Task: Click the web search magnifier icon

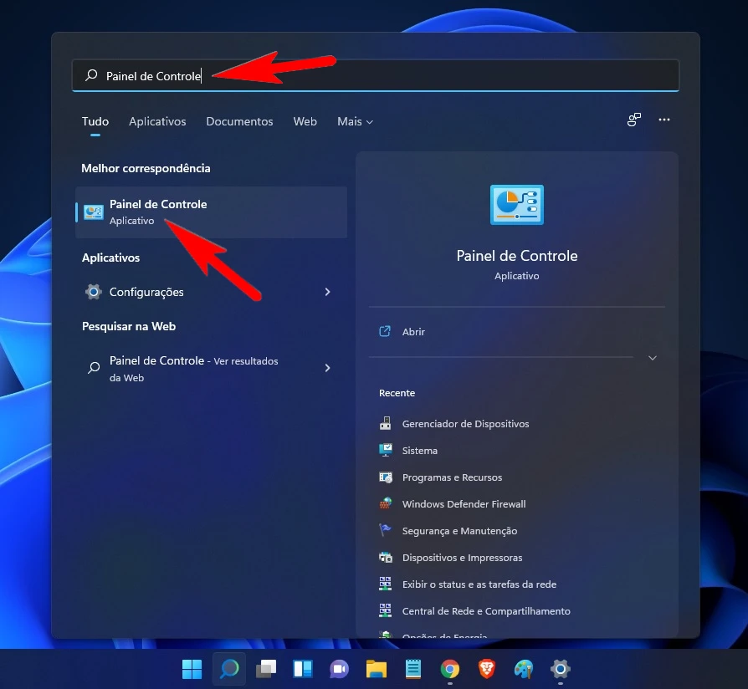Action: [94, 368]
